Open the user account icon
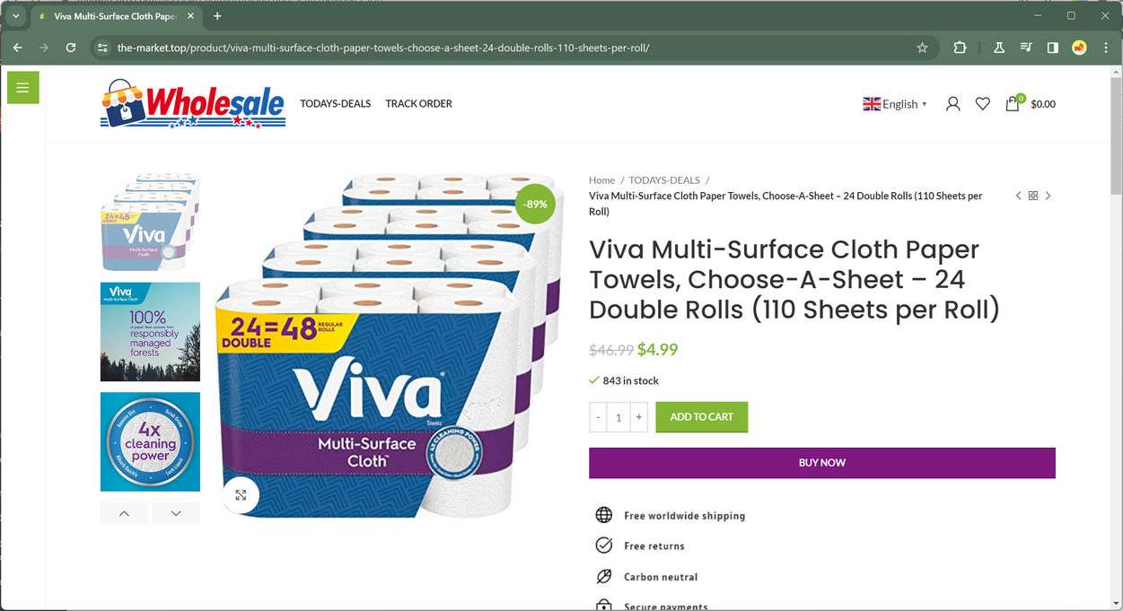The width and height of the screenshot is (1123, 611). coord(953,104)
